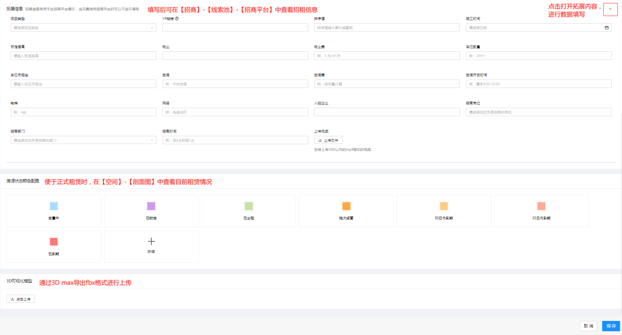Select the blue 空置中 color swatch
This screenshot has height=335, width=622.
(x=54, y=206)
